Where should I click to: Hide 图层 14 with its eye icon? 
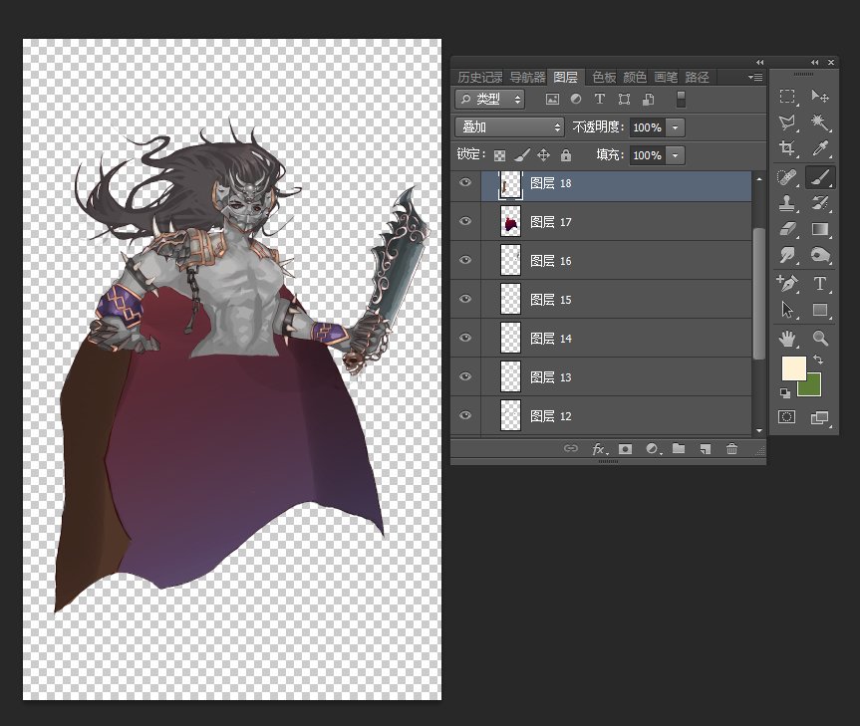[x=465, y=338]
